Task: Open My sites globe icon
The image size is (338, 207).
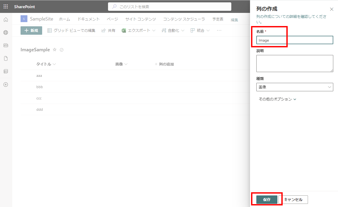Action: click(x=6, y=33)
